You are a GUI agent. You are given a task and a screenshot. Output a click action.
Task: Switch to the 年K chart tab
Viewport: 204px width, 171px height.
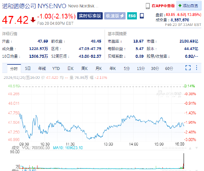click(113, 68)
